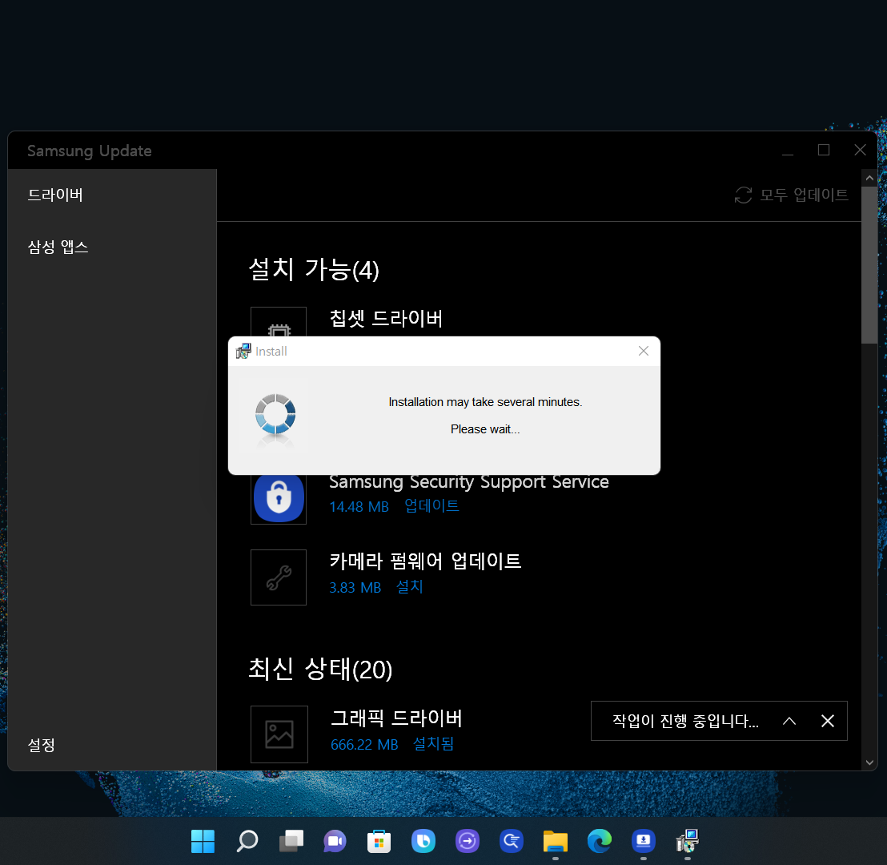Expand the 작업이 진행 중입니다 panel chevron
The height and width of the screenshot is (865, 887).
789,721
